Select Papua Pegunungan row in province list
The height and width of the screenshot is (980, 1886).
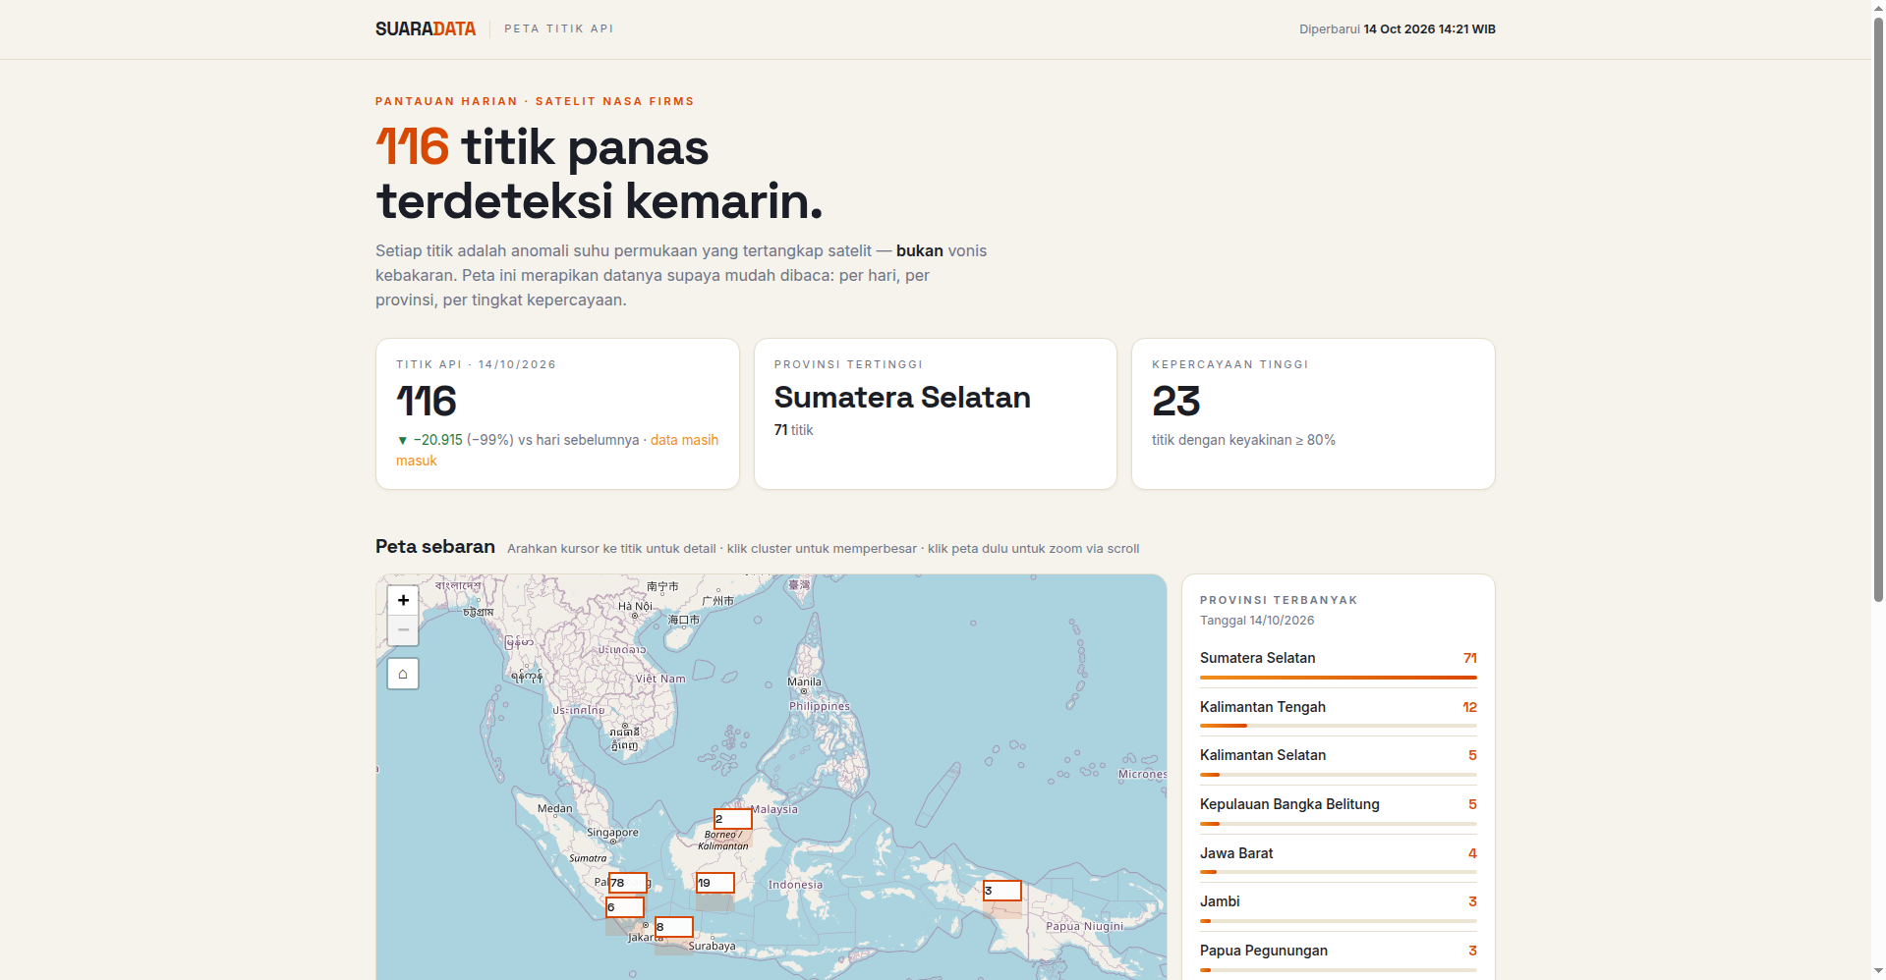click(x=1338, y=956)
